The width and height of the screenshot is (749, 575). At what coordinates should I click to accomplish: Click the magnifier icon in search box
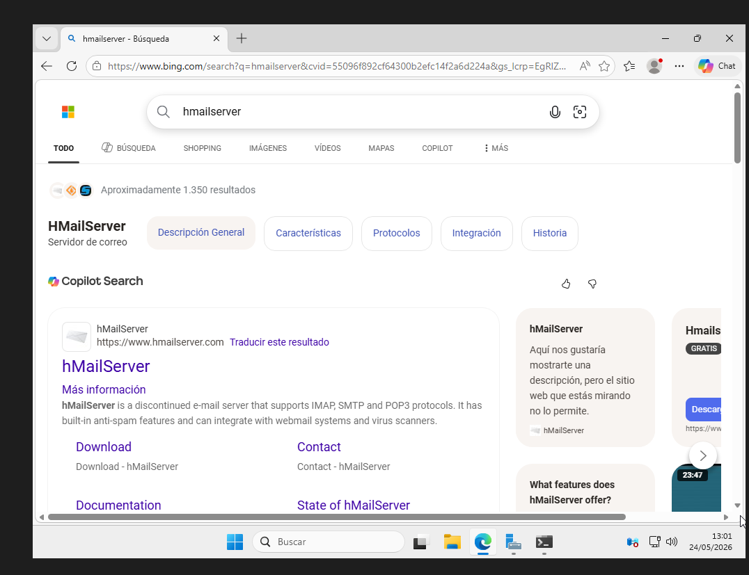click(x=164, y=112)
